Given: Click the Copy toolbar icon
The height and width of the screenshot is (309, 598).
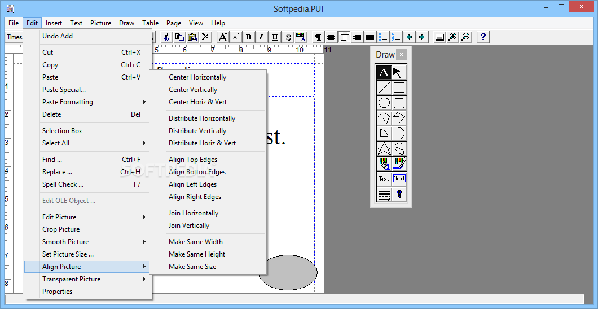Looking at the screenshot, I should coord(179,37).
